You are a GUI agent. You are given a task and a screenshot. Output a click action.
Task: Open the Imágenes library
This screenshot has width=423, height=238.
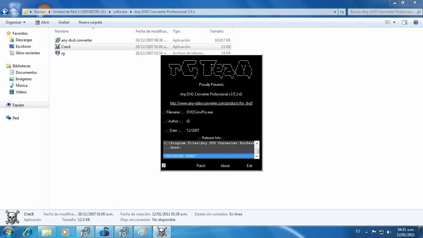[24, 79]
